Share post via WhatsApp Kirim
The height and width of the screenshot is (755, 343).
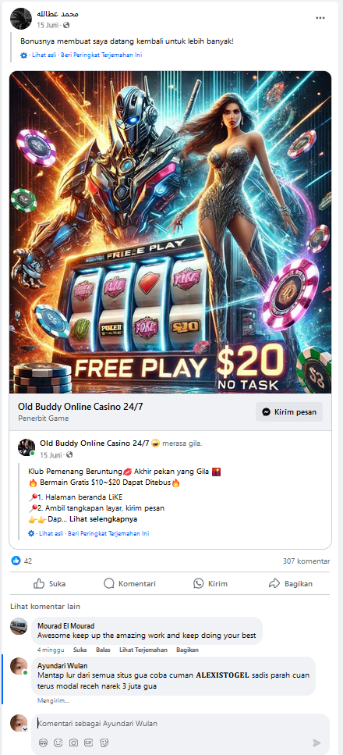point(210,583)
